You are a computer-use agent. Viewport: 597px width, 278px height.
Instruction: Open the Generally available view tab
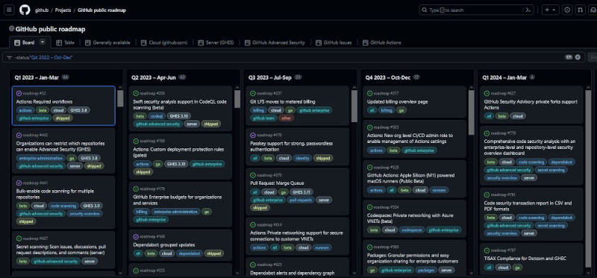pyautogui.click(x=107, y=42)
